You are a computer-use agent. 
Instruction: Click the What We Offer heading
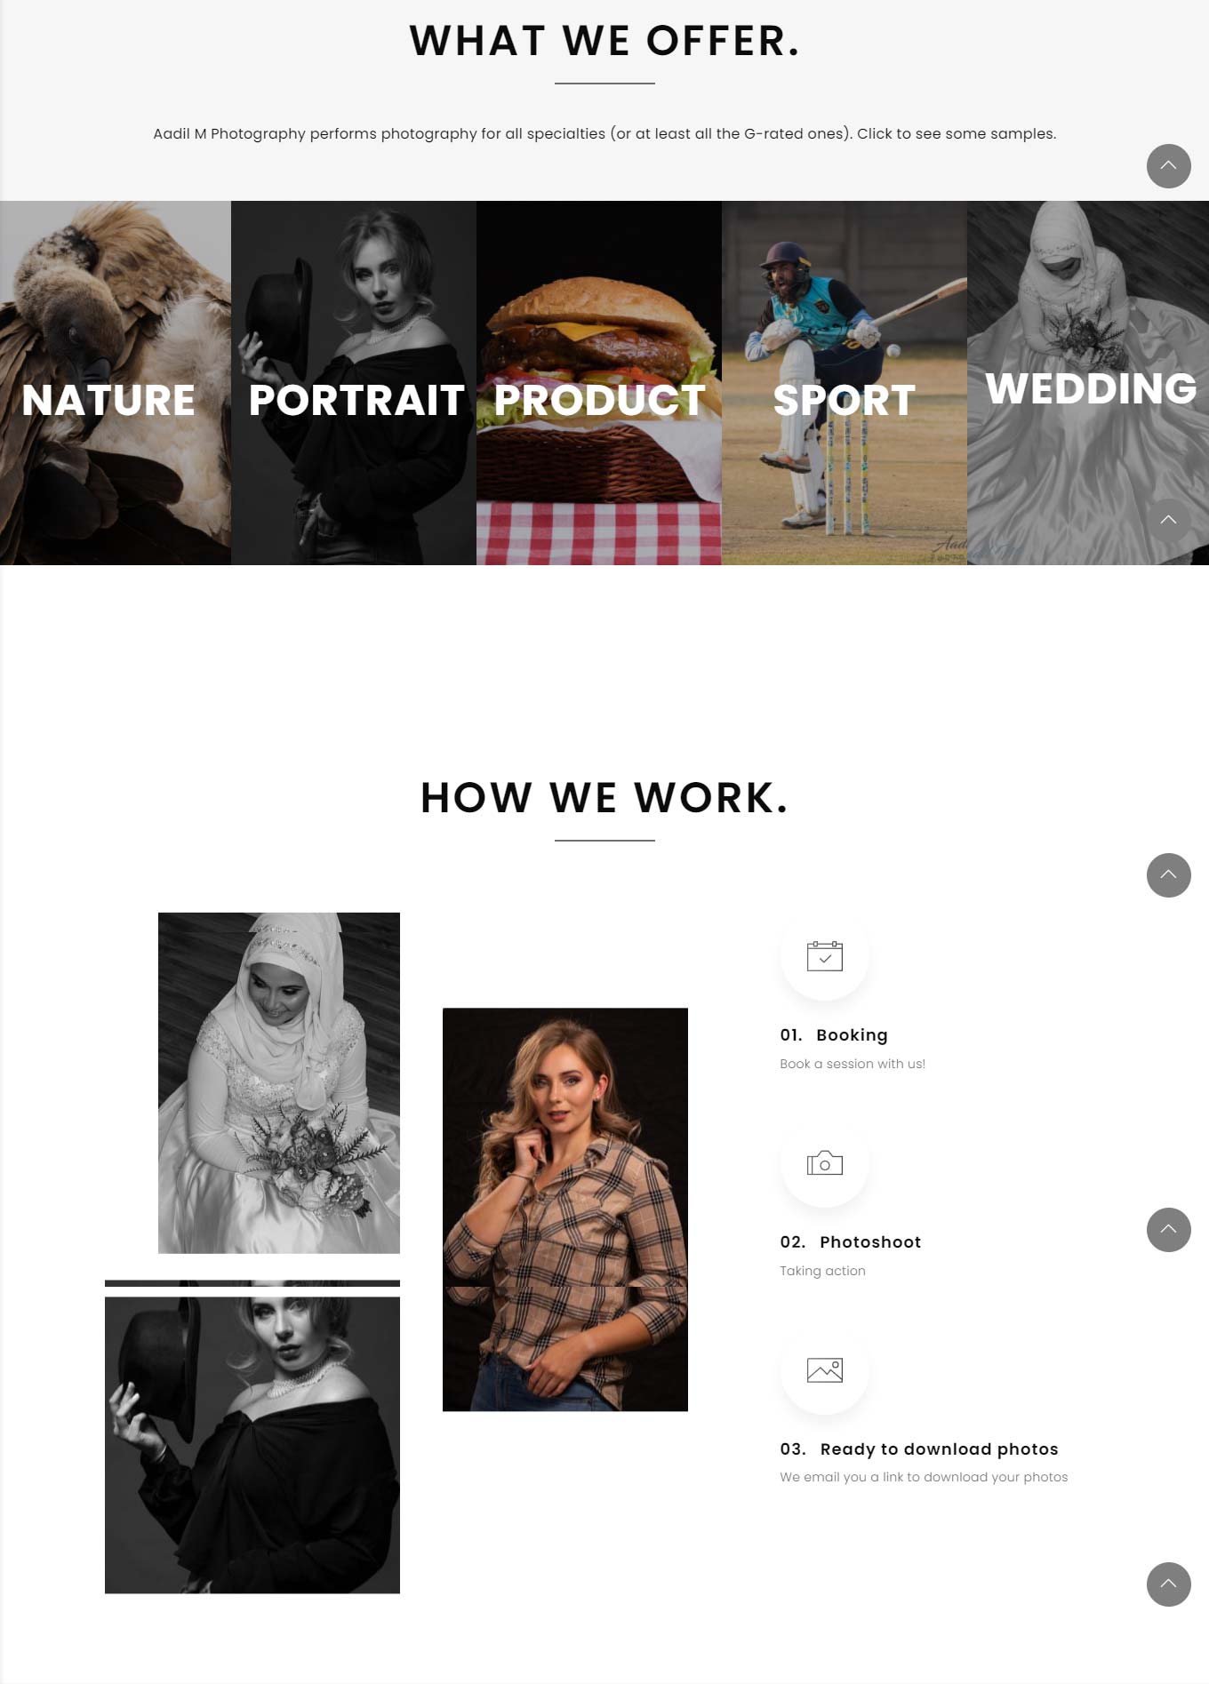click(x=604, y=41)
